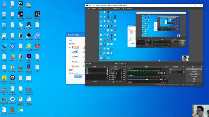Remove the selected source with the minus icon
Image resolution: width=209 pixels, height=117 pixels.
point(111,82)
